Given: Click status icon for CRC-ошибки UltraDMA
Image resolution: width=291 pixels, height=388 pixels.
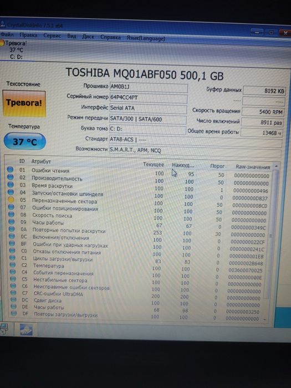Looking at the screenshot, I should (14, 293).
